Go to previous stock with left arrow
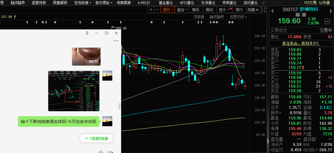 272,11
